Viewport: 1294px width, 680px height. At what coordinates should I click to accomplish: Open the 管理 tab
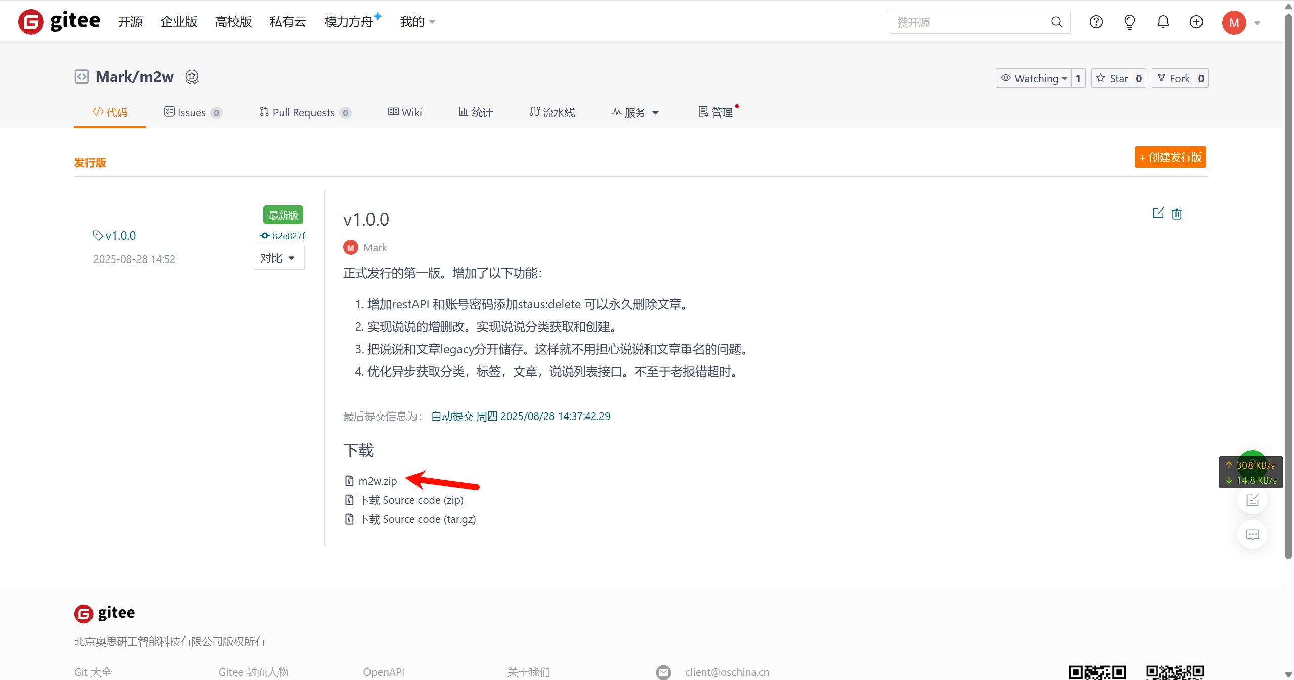point(716,112)
